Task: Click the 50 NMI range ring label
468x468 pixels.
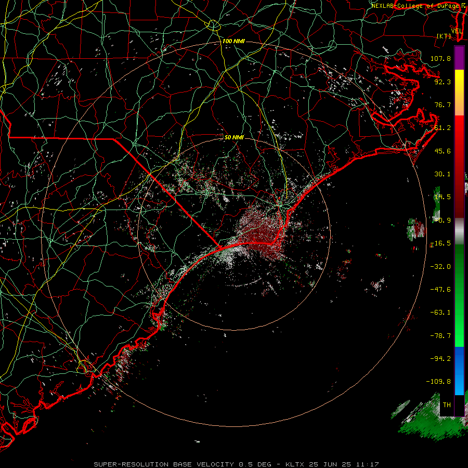Action: click(x=234, y=137)
